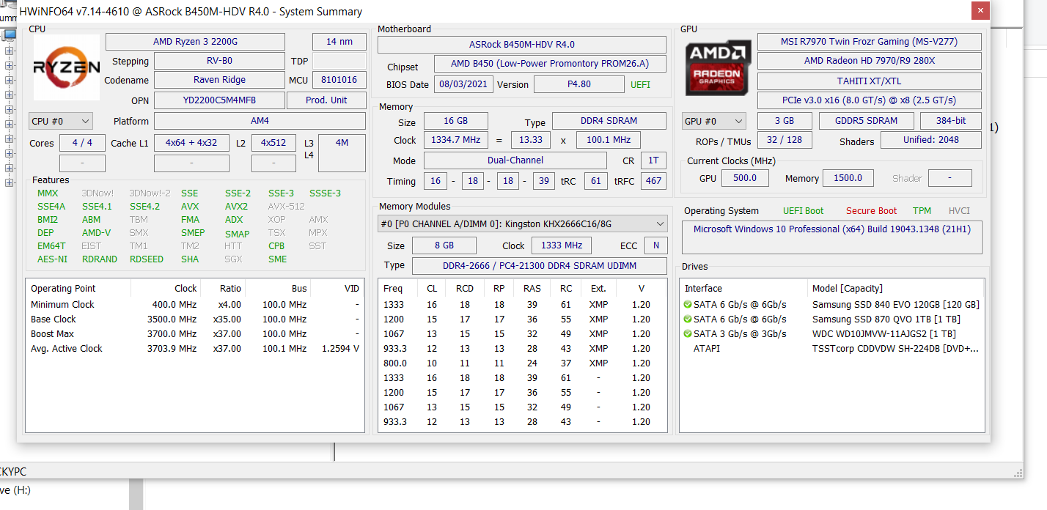The width and height of the screenshot is (1047, 510).
Task: Click the AES-NI feature label
Action: [x=52, y=259]
